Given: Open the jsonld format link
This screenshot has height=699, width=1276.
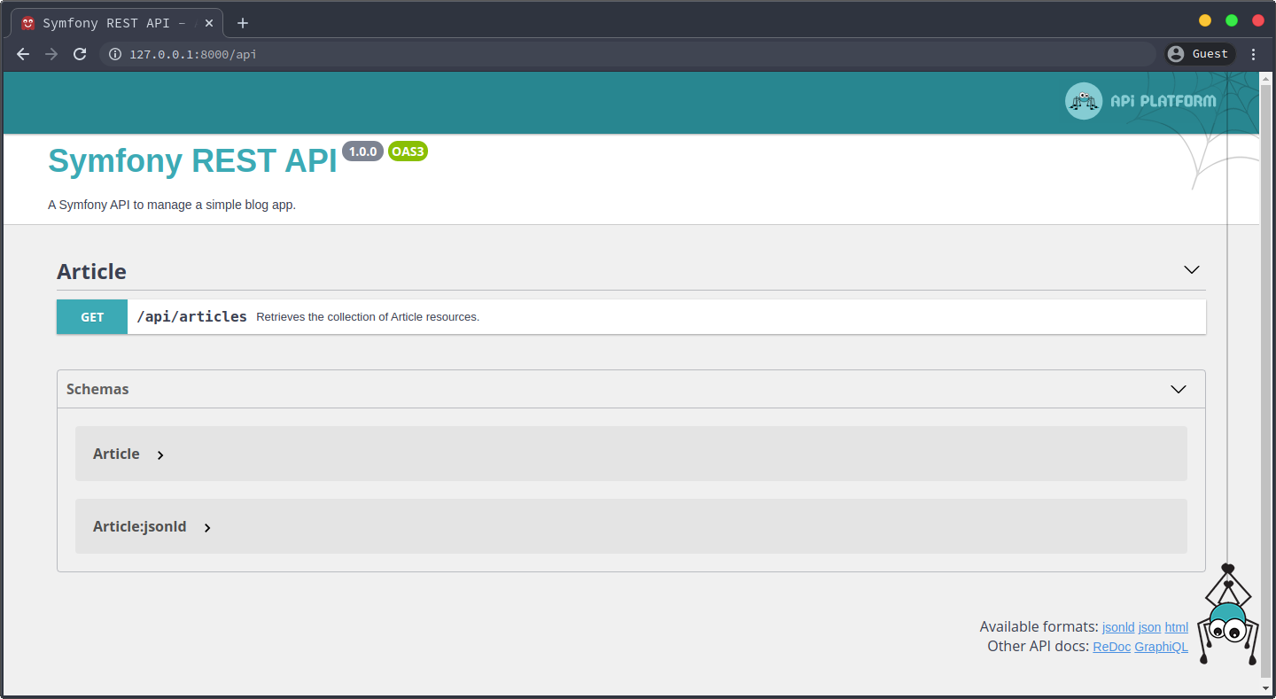Looking at the screenshot, I should point(1118,627).
